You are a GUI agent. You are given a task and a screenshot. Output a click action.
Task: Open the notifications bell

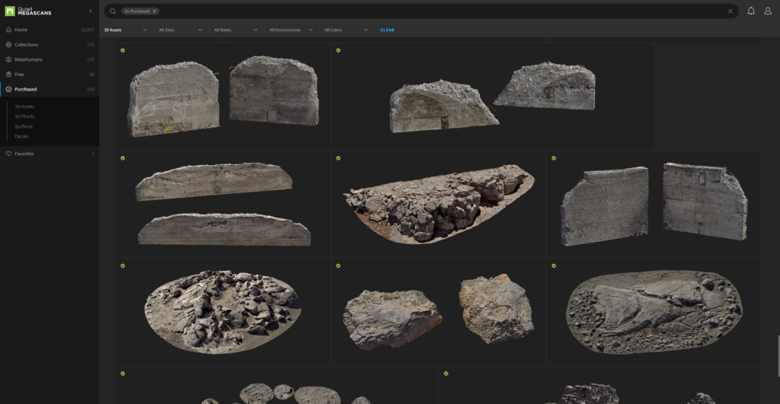[751, 11]
